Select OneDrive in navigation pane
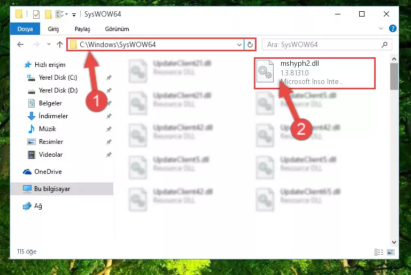 point(48,172)
